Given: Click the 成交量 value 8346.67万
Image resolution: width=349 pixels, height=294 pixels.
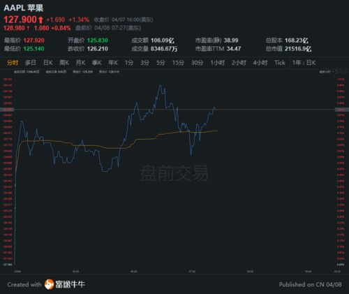Looking at the screenshot, I should click(164, 49).
